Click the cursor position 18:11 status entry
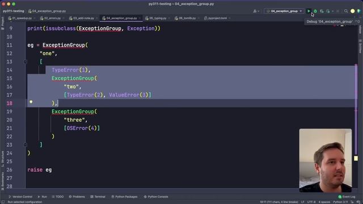The image size is (363, 204). click(278, 202)
